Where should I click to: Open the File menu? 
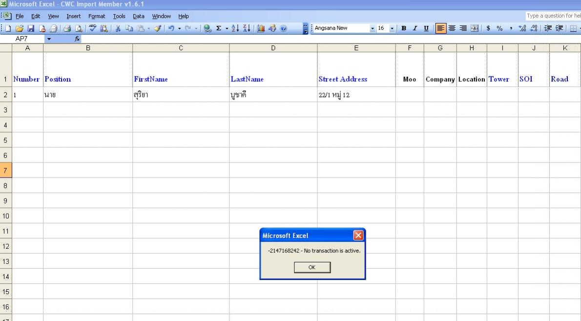pyautogui.click(x=20, y=16)
